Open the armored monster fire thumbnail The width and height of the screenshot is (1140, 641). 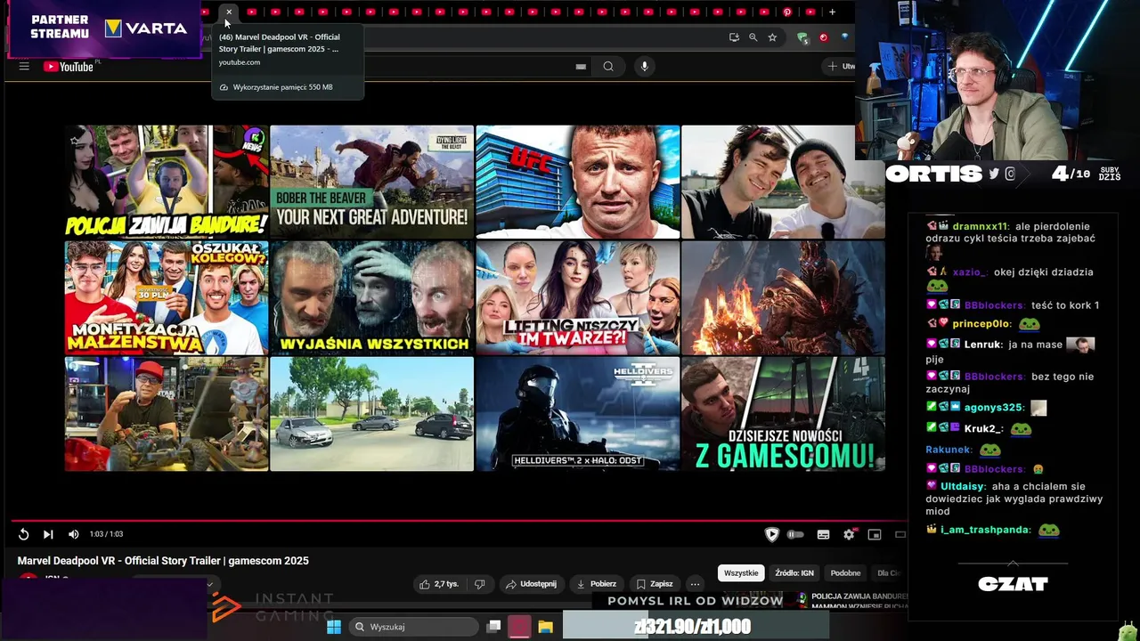click(x=784, y=297)
